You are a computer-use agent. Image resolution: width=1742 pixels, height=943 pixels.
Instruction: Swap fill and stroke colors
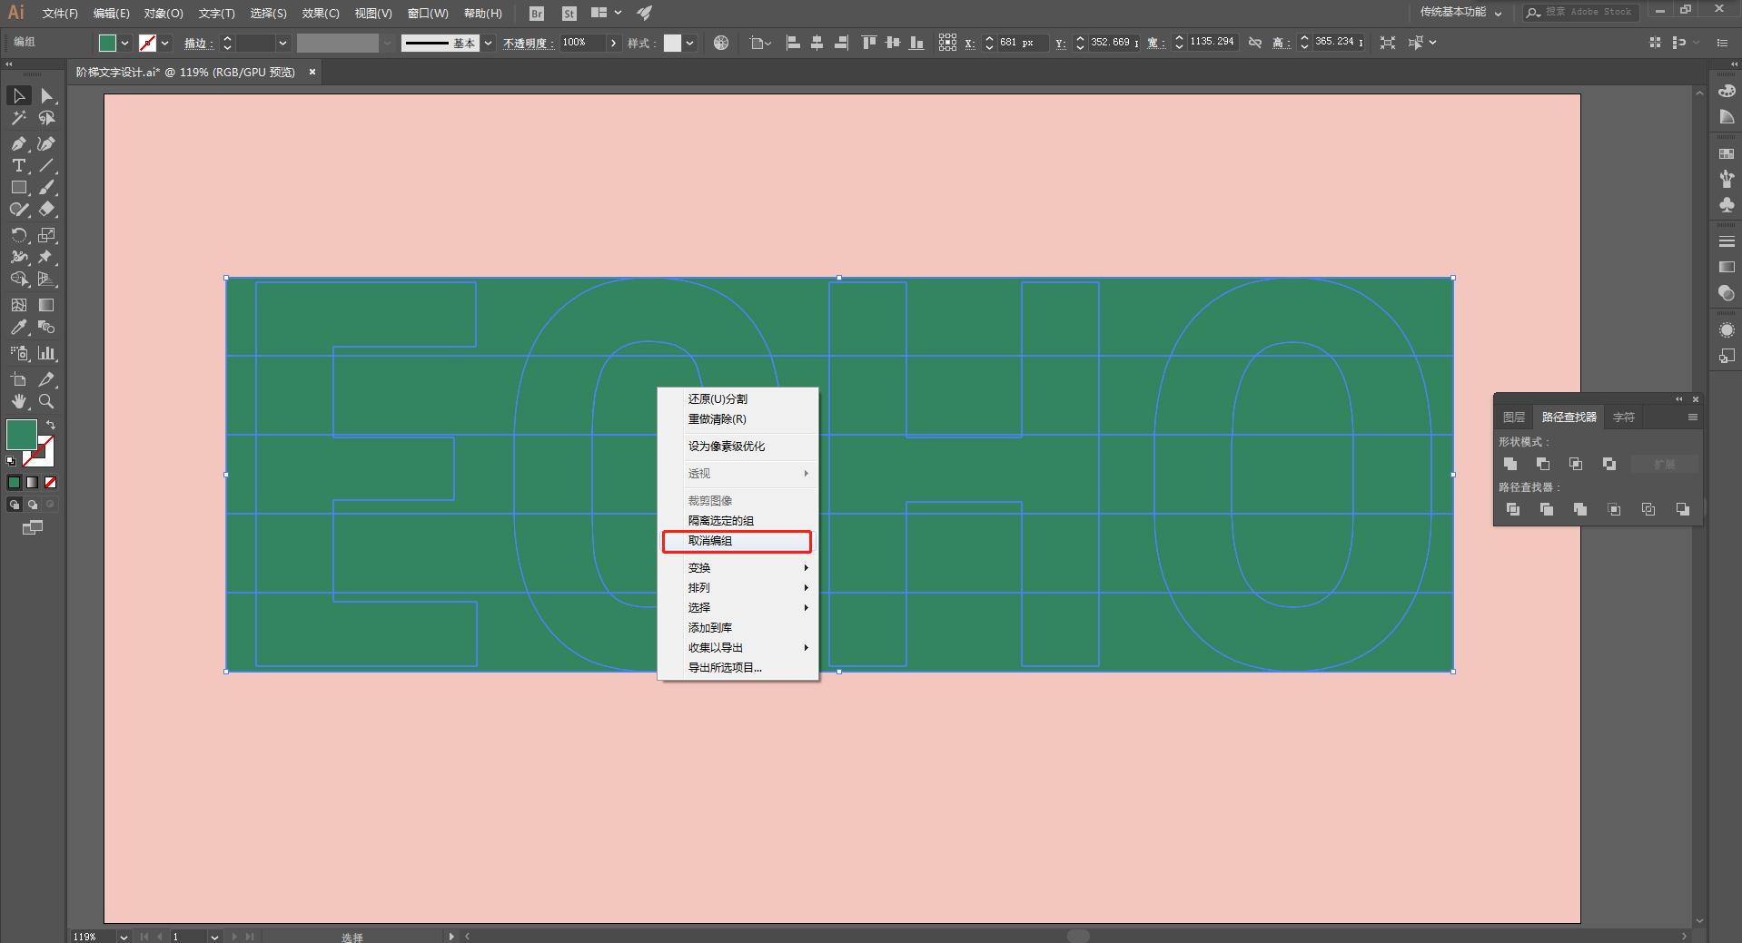point(51,425)
